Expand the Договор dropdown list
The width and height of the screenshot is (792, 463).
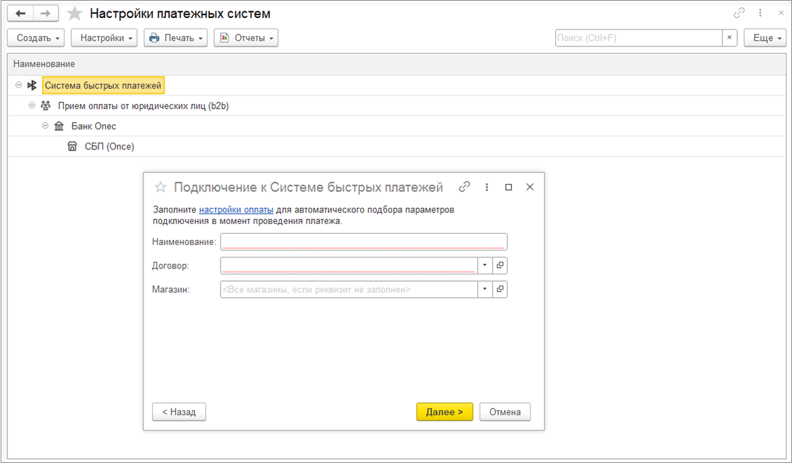tap(485, 266)
